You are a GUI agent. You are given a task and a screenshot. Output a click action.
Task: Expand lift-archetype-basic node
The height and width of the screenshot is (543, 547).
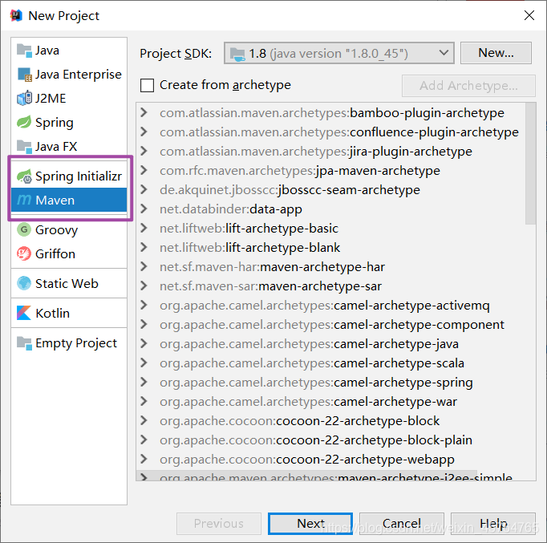[144, 228]
